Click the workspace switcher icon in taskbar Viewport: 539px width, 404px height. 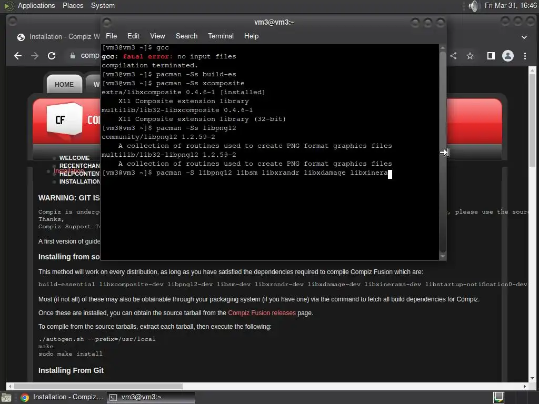pyautogui.click(x=499, y=398)
